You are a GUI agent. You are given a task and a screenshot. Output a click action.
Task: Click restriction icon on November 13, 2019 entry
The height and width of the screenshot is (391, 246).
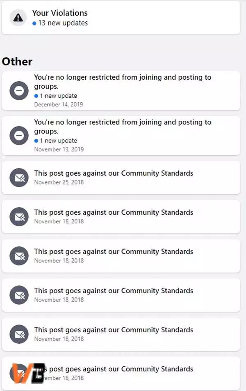point(19,136)
